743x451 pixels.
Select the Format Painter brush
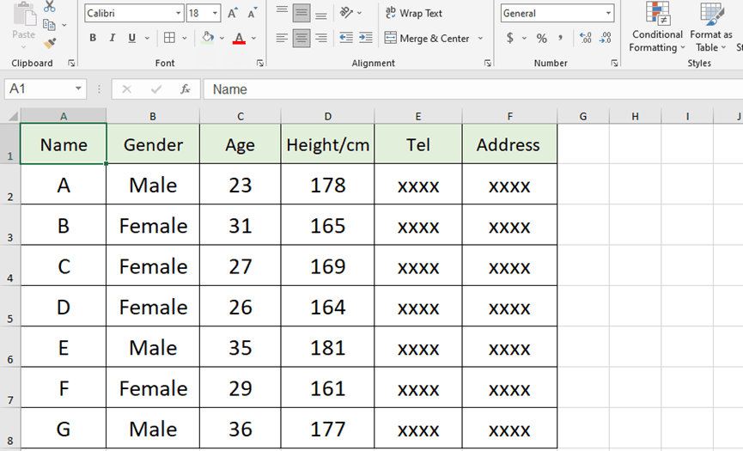point(50,44)
